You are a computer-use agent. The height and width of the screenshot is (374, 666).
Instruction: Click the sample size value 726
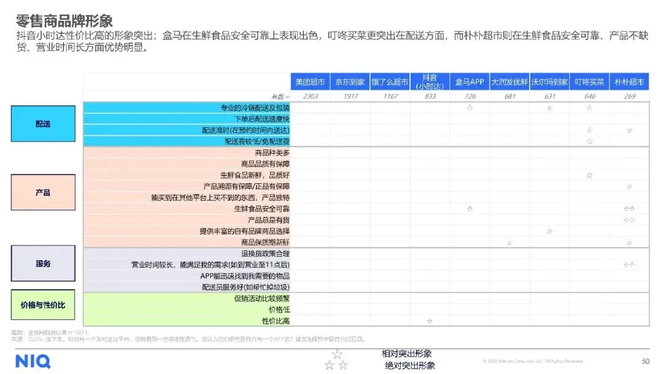(x=470, y=96)
